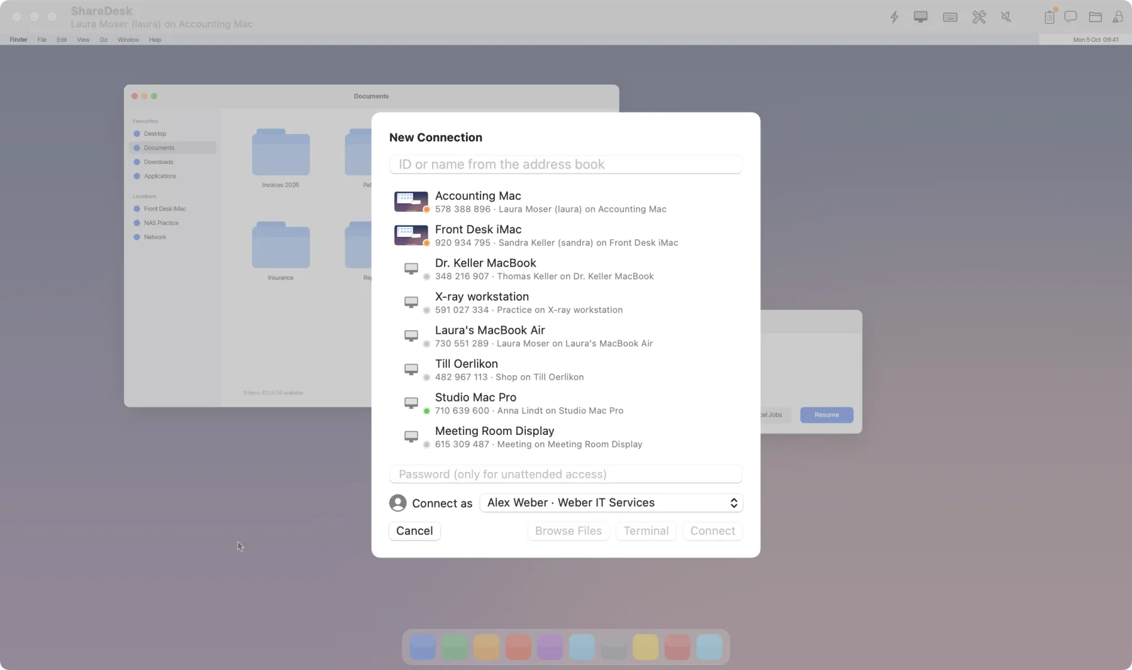
Task: Click the green icon in the Dock
Action: (455, 647)
